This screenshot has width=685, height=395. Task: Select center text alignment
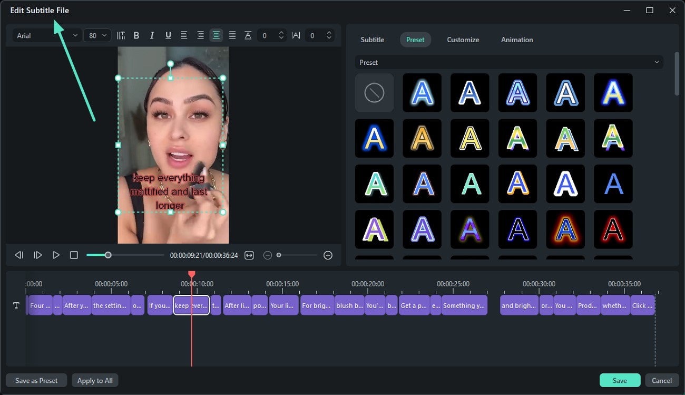click(x=216, y=35)
